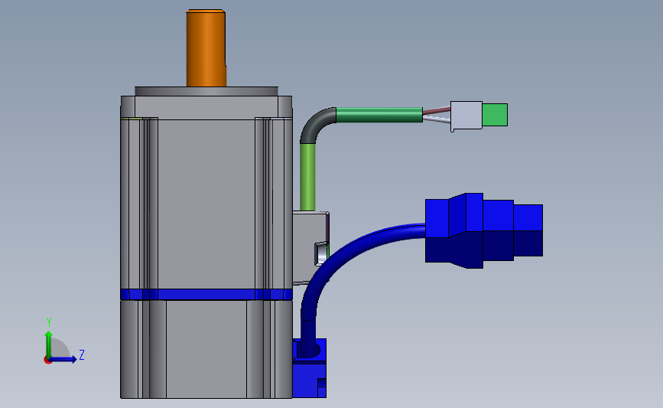This screenshot has height=408, width=663.
Task: Select the lower motor housing below blue band
Action: coord(206,349)
